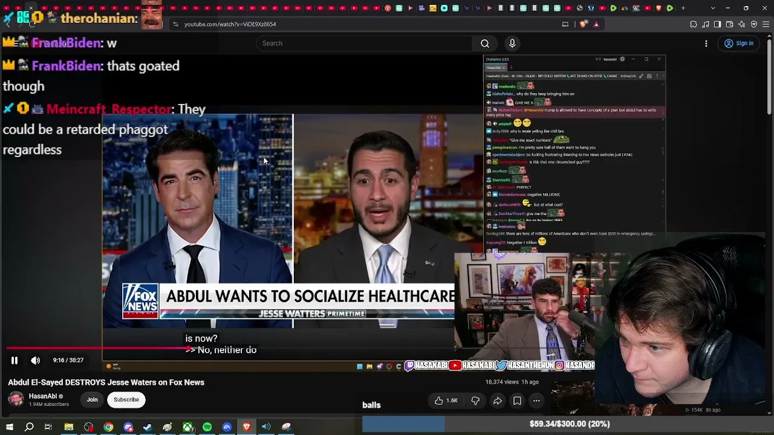Open Task View on the taskbar
This screenshot has height=435, width=774.
[x=48, y=427]
